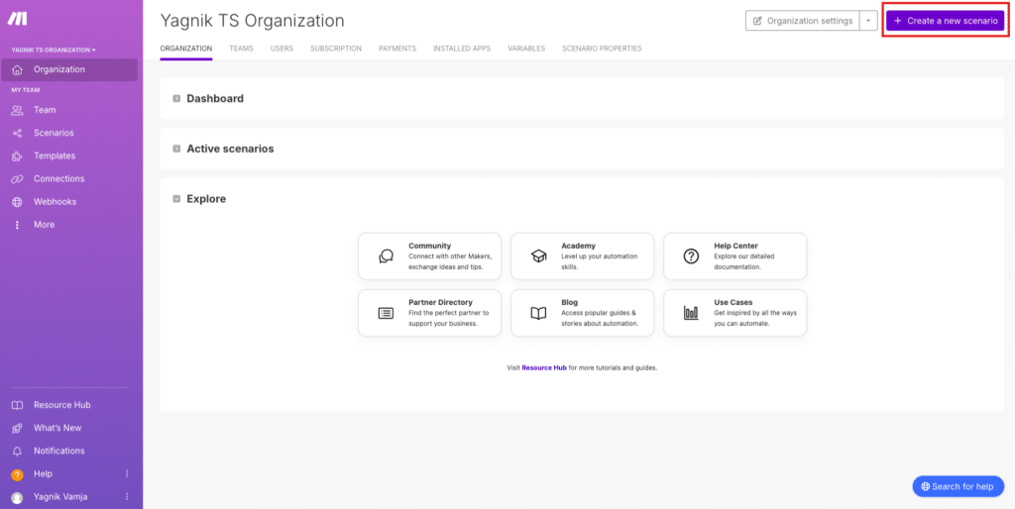Open the Help Center card title
Viewport: 1015px width, 509px height.
pyautogui.click(x=736, y=246)
